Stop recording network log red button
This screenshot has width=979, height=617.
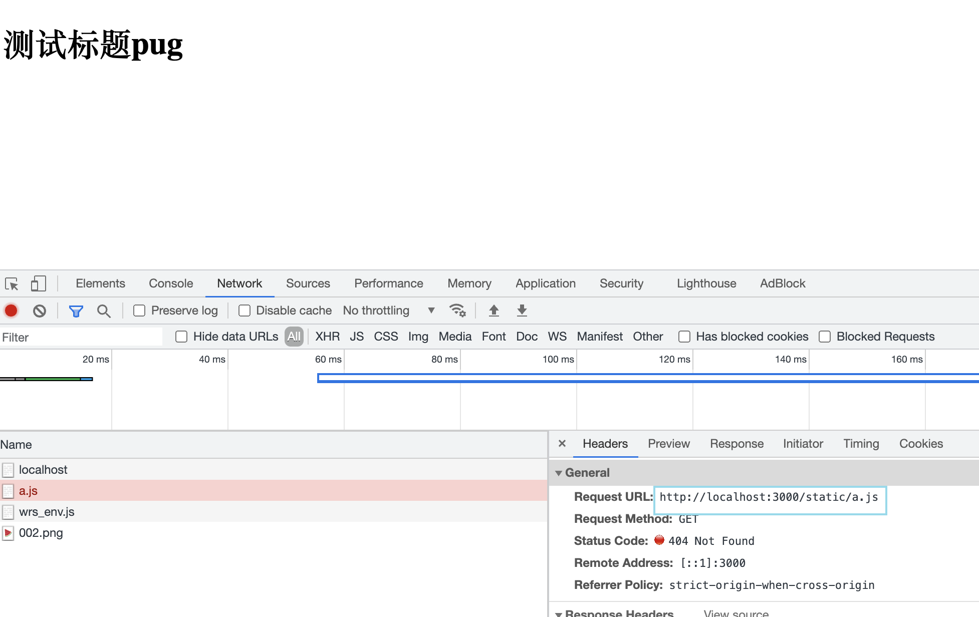tap(11, 311)
